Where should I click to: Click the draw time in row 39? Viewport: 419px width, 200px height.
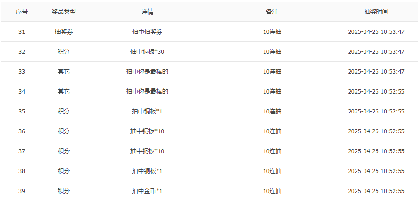376,191
